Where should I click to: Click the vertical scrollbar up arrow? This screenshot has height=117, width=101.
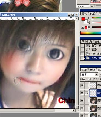pyautogui.click(x=77, y=19)
